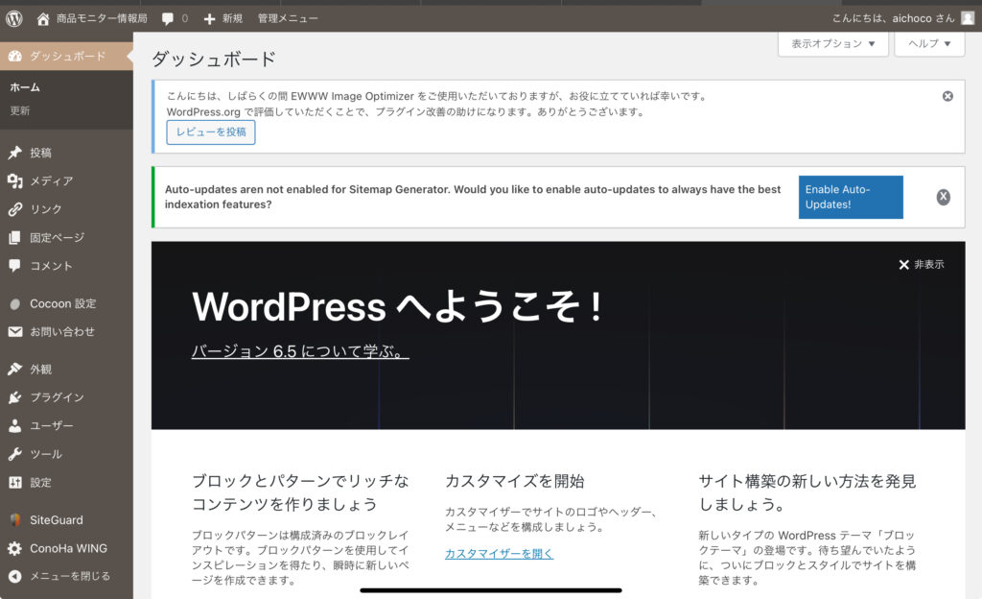
Task: Dismiss the Sitemap Generator auto-updates notice
Action: [x=944, y=198]
